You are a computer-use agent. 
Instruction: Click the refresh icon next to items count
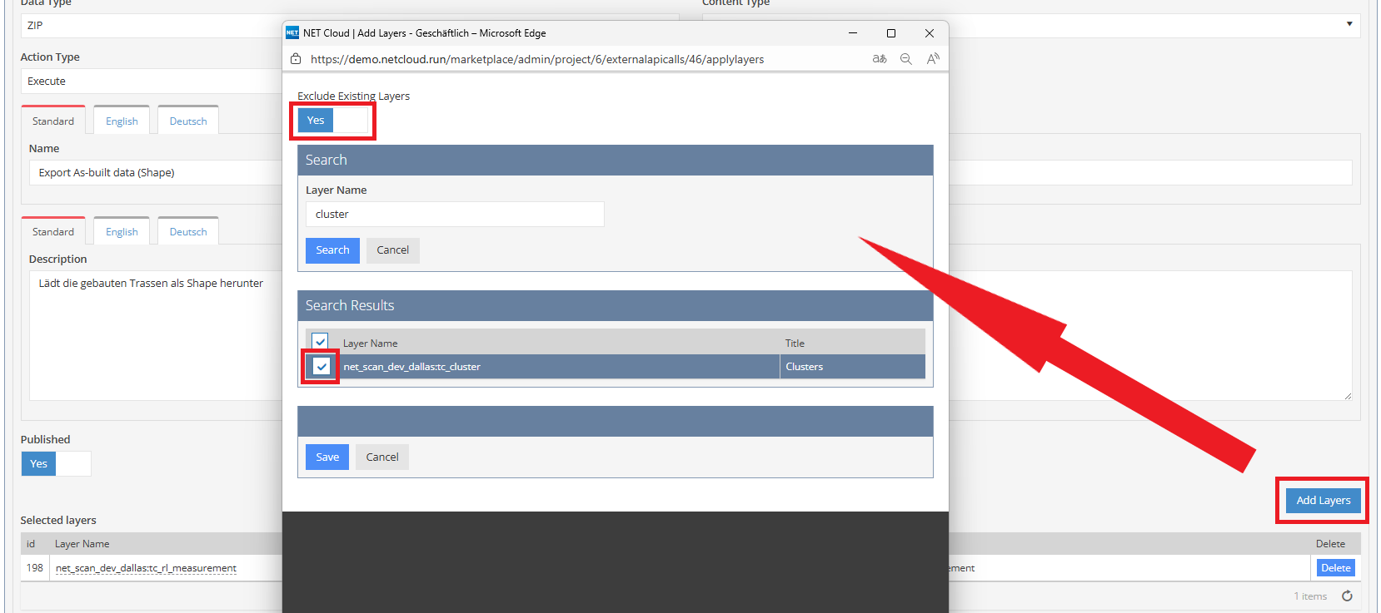click(x=1347, y=596)
